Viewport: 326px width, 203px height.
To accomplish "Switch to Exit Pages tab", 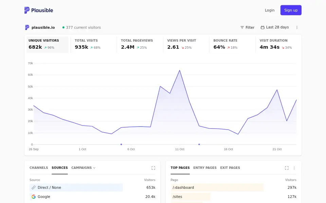I will [230, 168].
